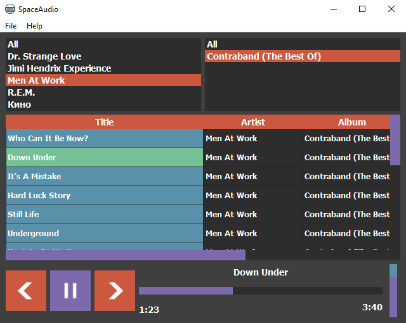The width and height of the screenshot is (406, 323).
Task: Click album cell in Hard Luck Story row
Action: click(346, 195)
